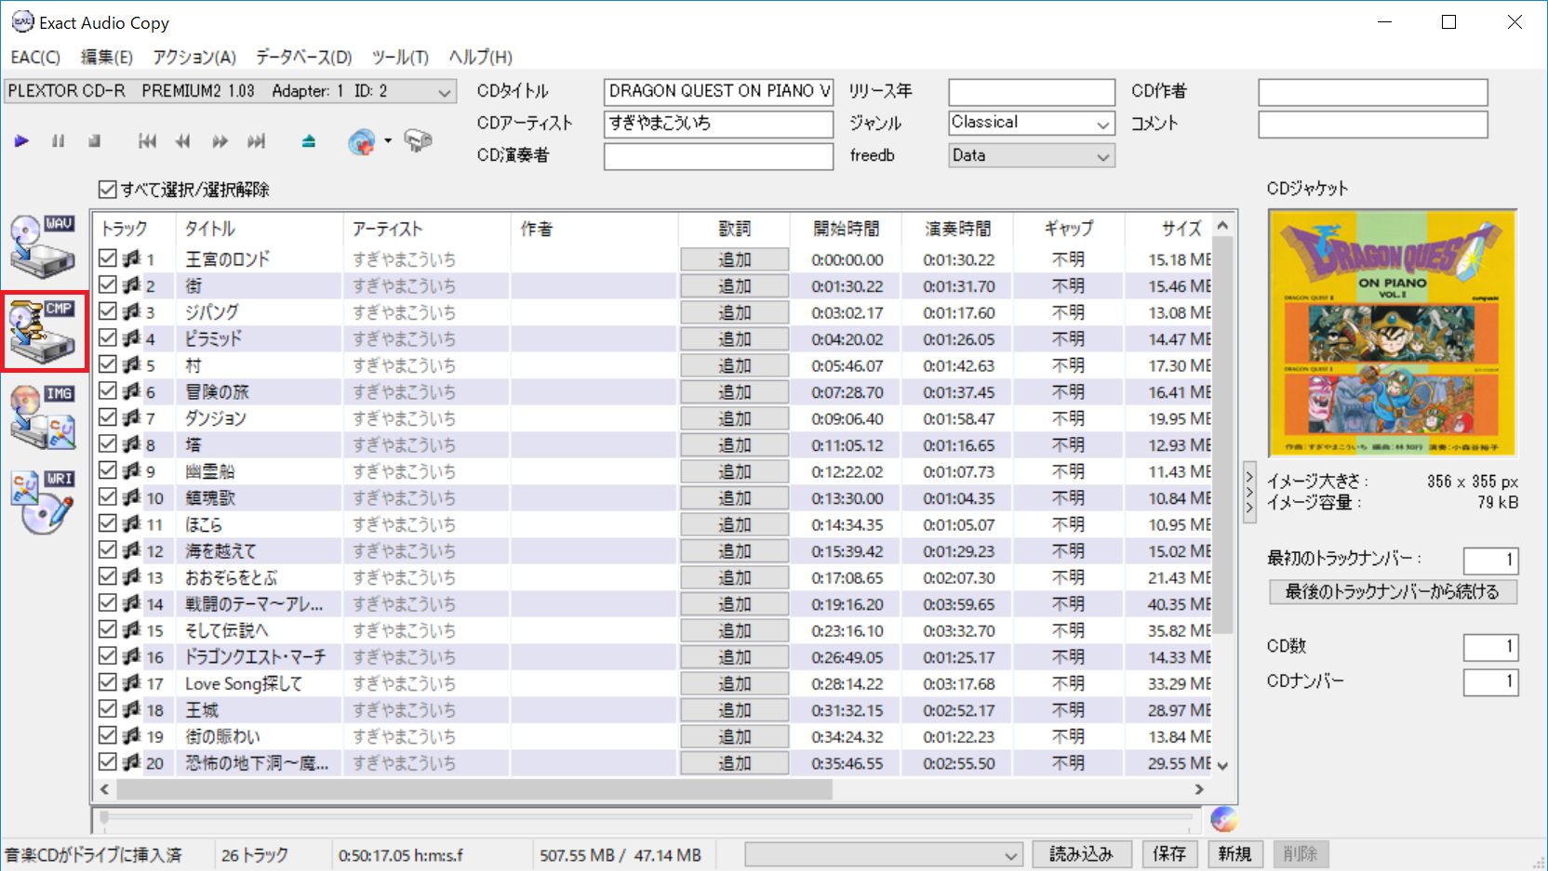
Task: Click the music note icon of track 20
Action: [132, 762]
